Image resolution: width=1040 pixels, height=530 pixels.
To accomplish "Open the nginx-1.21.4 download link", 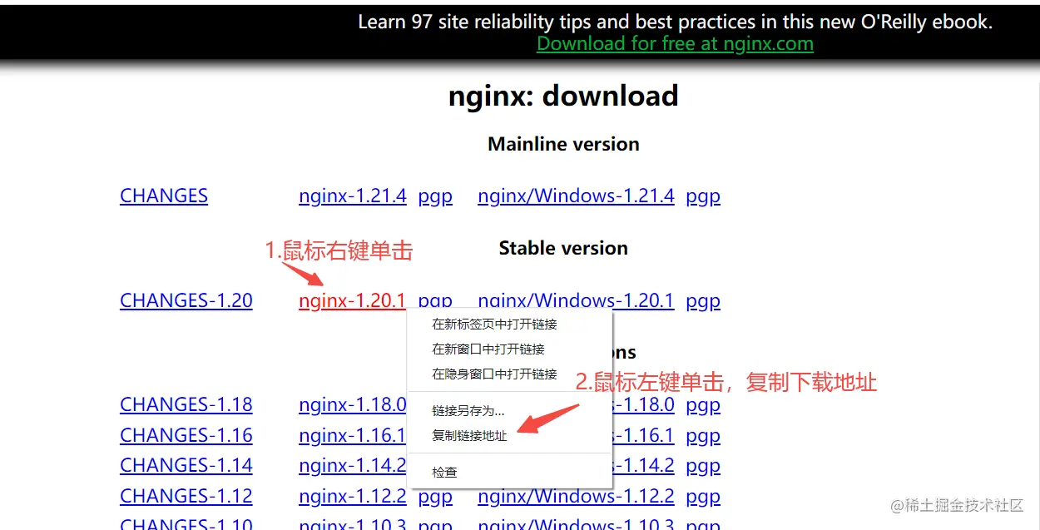I will pyautogui.click(x=353, y=196).
